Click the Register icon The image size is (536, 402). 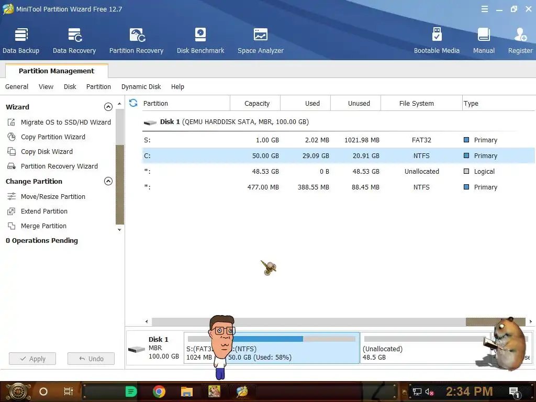click(520, 35)
